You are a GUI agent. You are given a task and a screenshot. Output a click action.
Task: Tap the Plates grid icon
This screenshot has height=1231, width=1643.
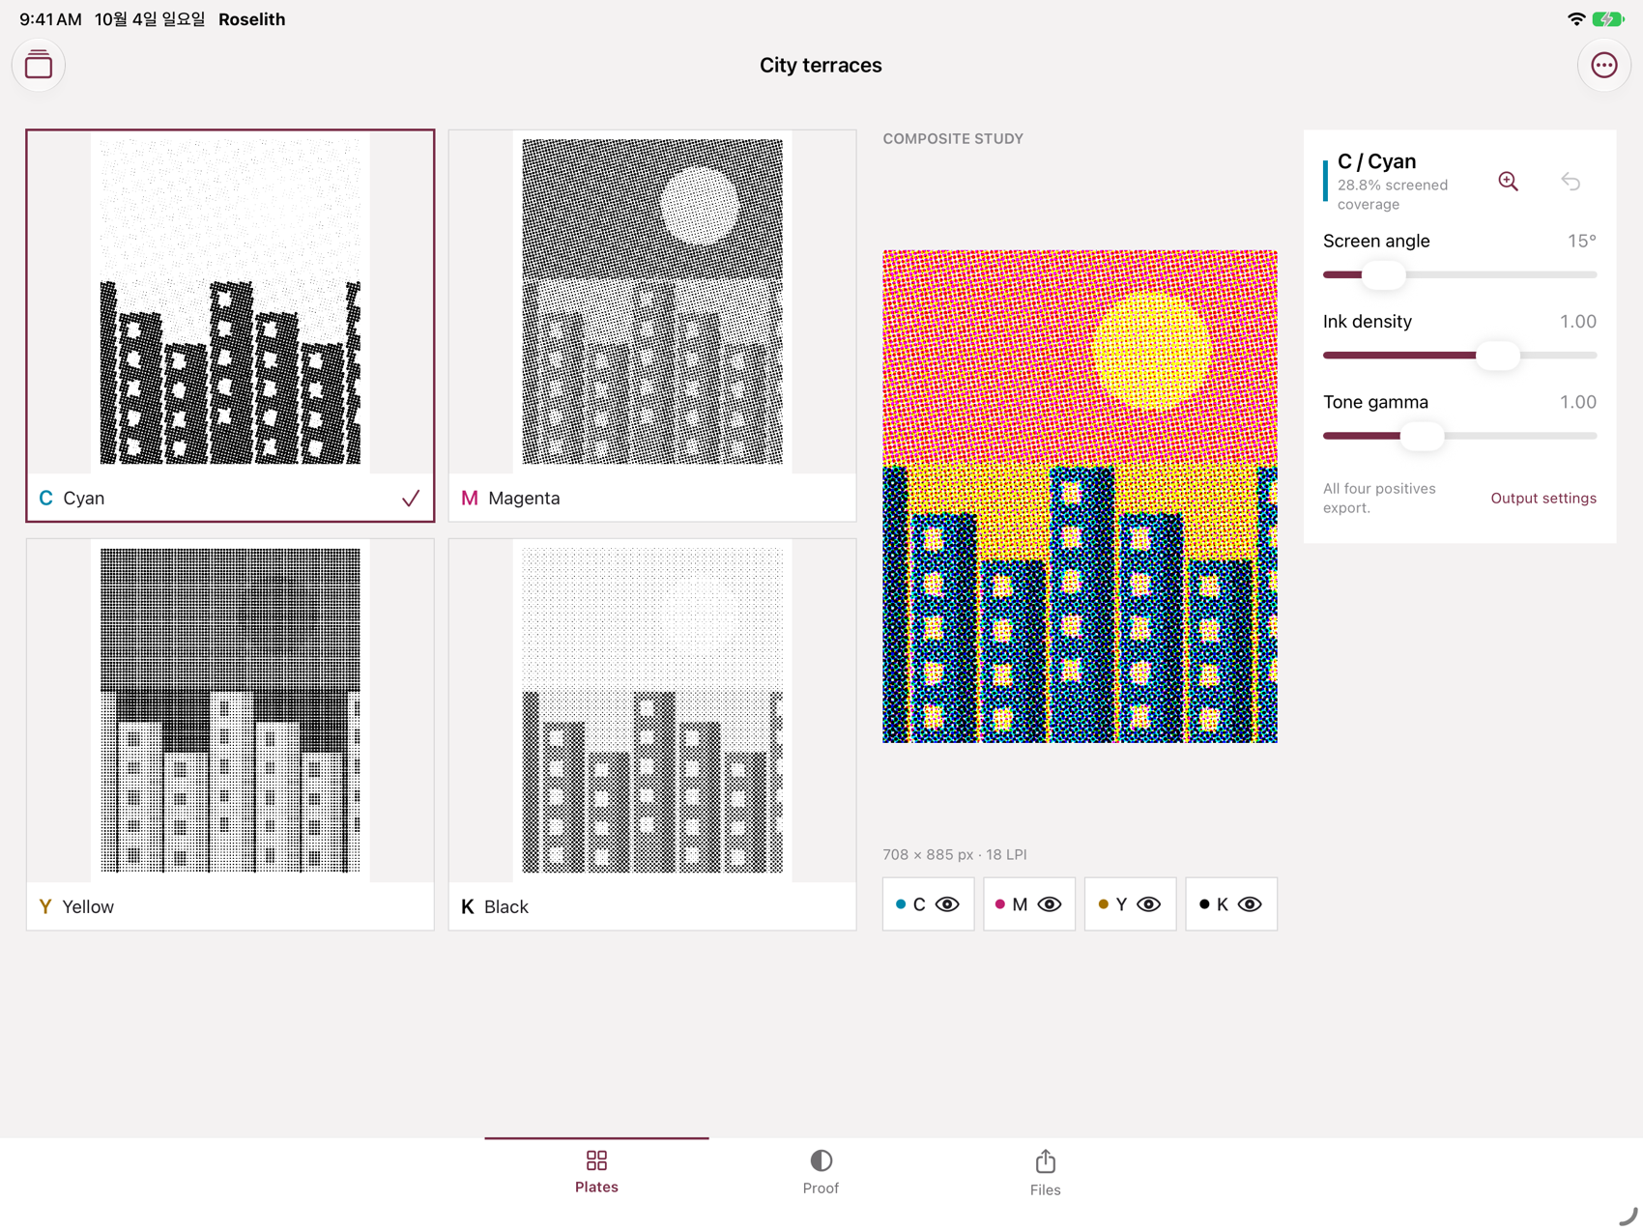pos(596,1159)
